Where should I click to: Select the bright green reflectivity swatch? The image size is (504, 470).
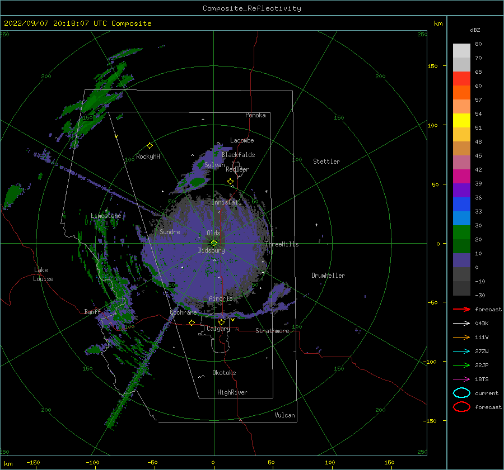pyautogui.click(x=461, y=232)
